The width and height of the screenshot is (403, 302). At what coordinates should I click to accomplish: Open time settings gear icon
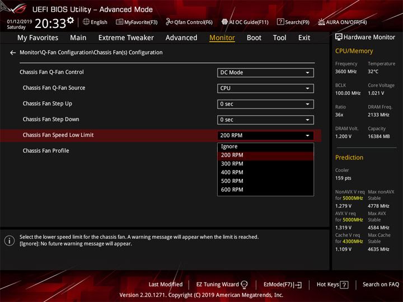pos(71,20)
